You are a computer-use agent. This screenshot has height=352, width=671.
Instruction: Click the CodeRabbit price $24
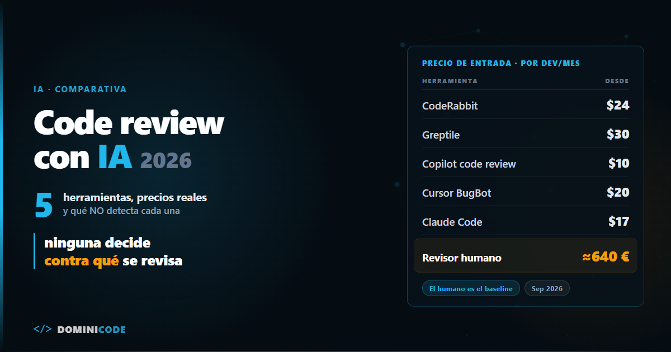tap(618, 105)
